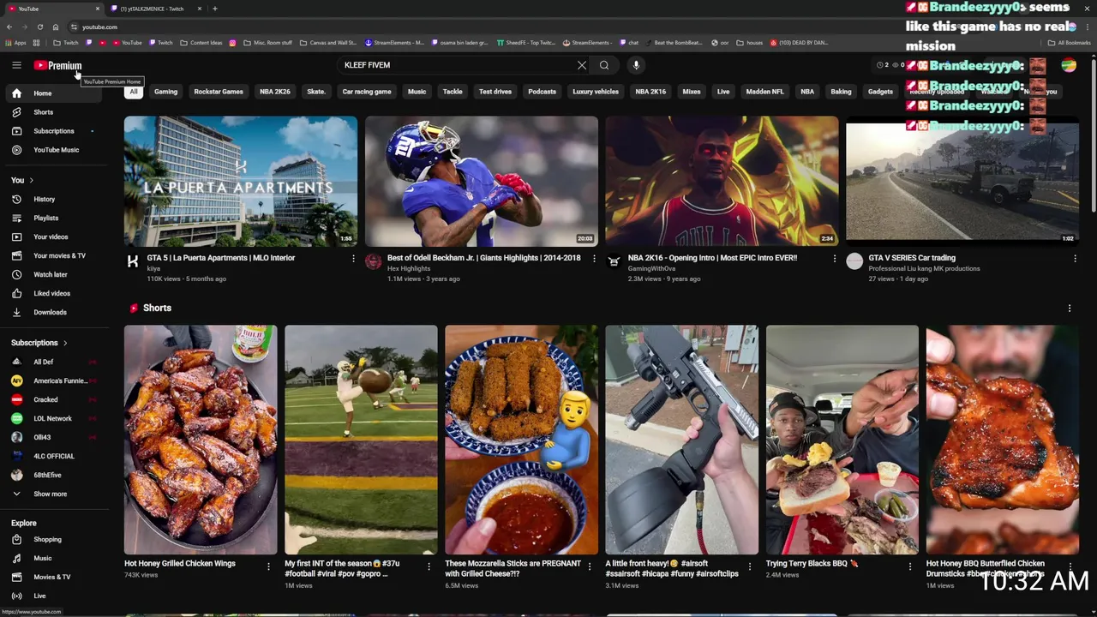Open the All Bookmarks folder
The height and width of the screenshot is (617, 1097).
pyautogui.click(x=1069, y=42)
